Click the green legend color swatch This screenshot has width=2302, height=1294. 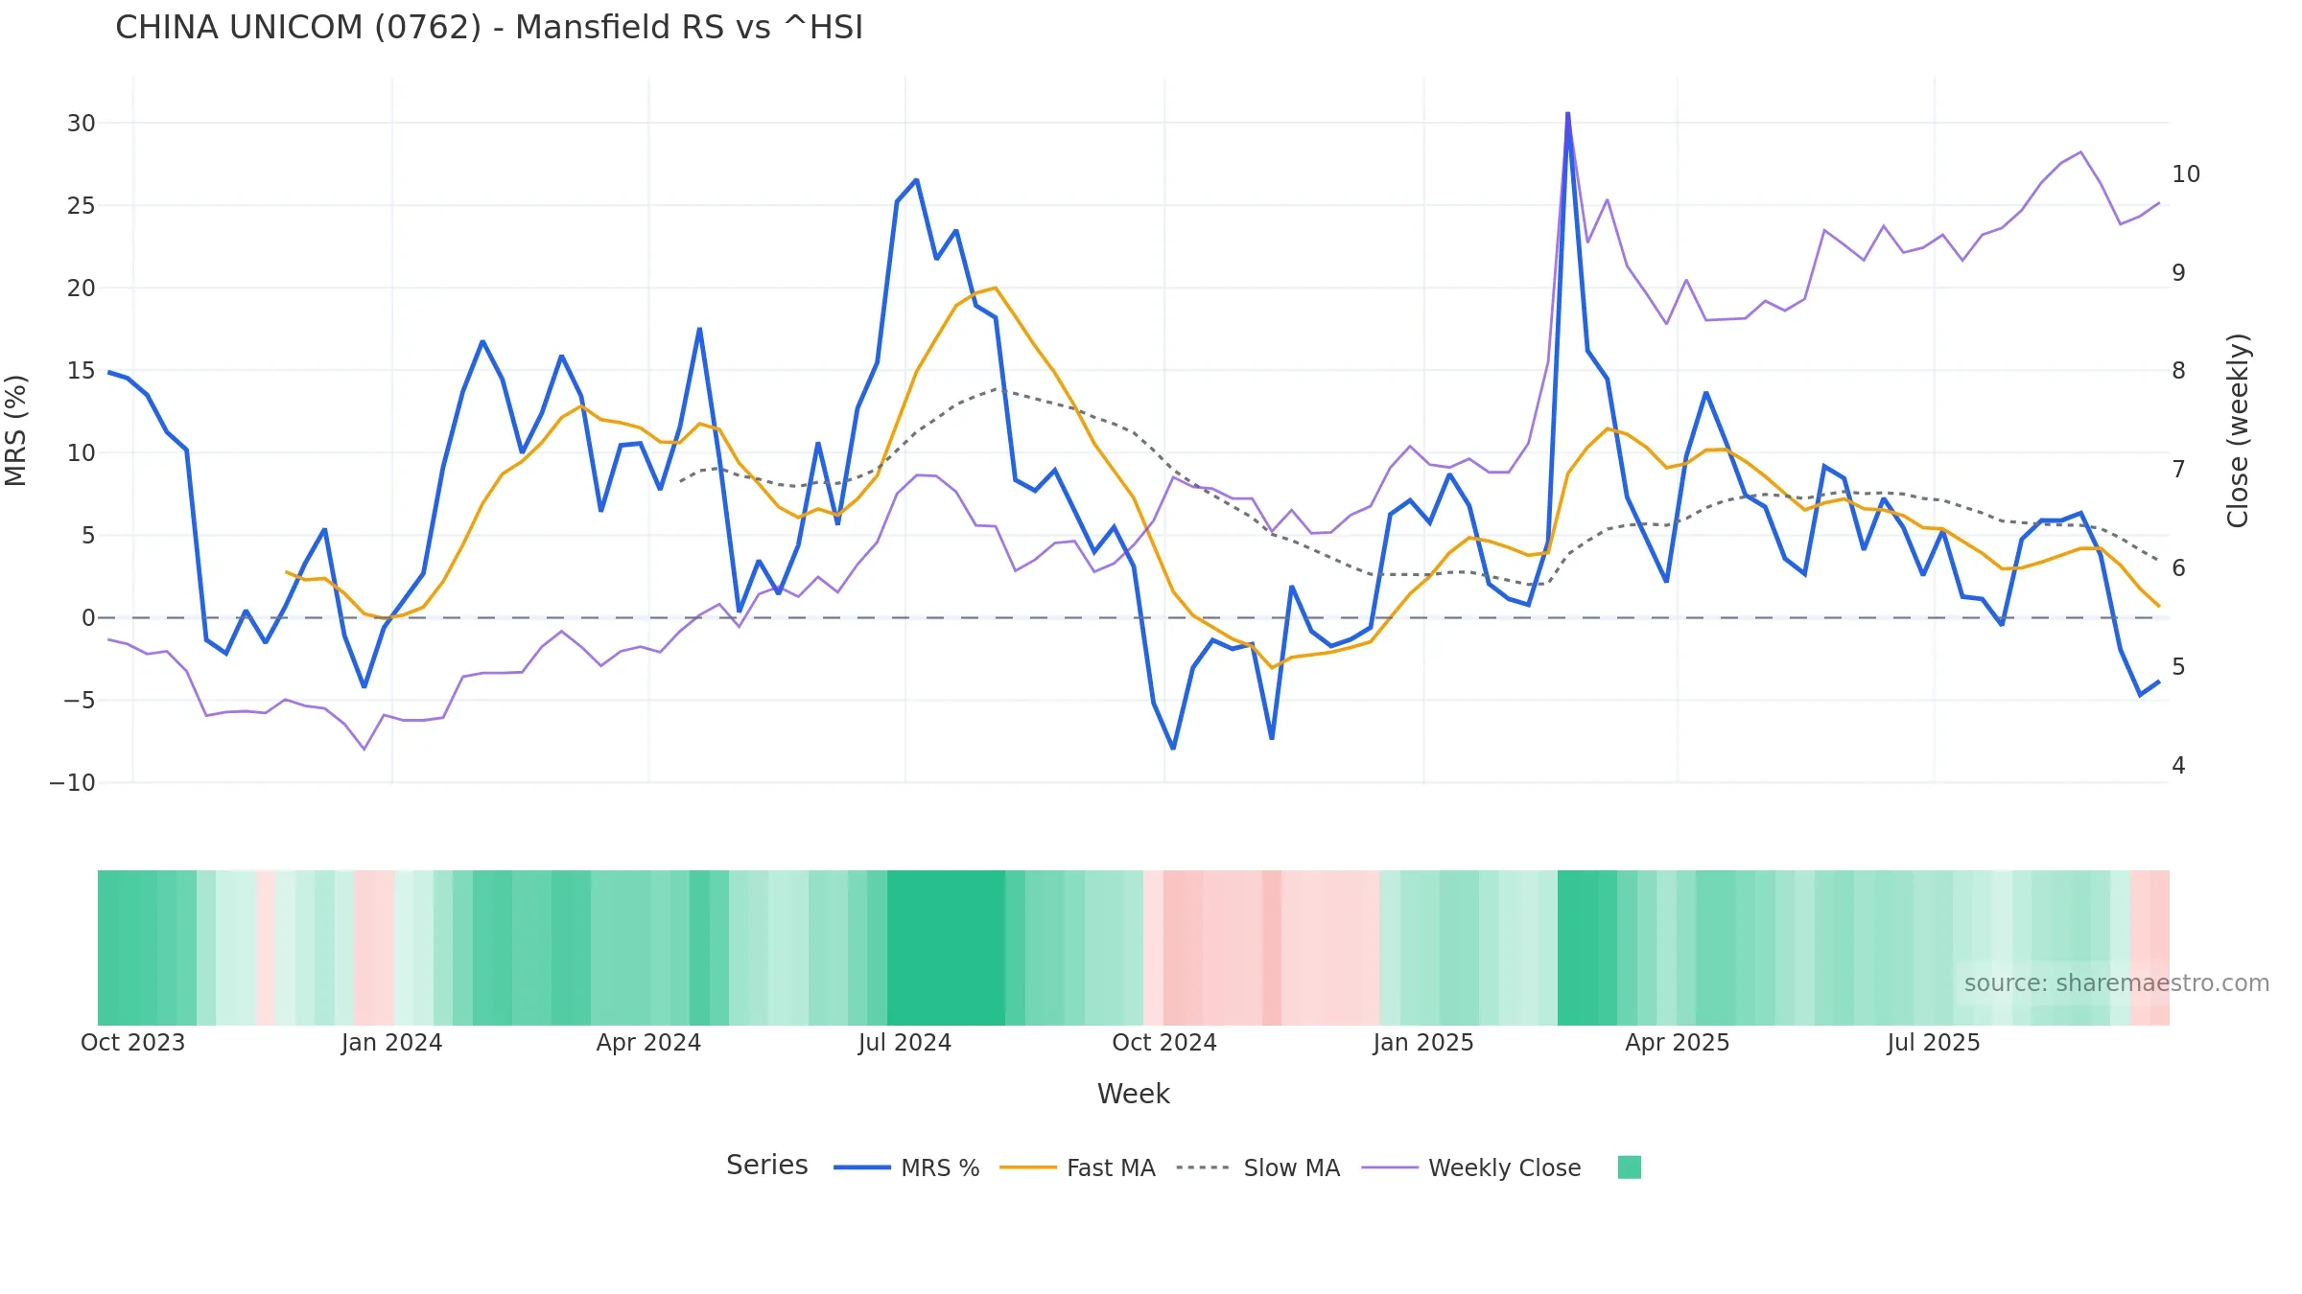[1629, 1167]
